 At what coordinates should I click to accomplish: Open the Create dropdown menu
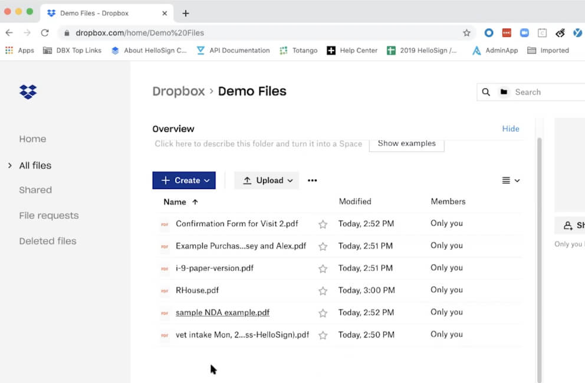click(184, 180)
